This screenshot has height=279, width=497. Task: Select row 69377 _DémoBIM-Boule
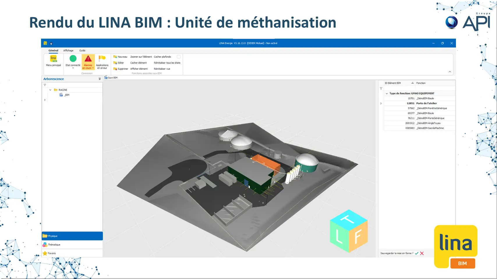pyautogui.click(x=420, y=113)
